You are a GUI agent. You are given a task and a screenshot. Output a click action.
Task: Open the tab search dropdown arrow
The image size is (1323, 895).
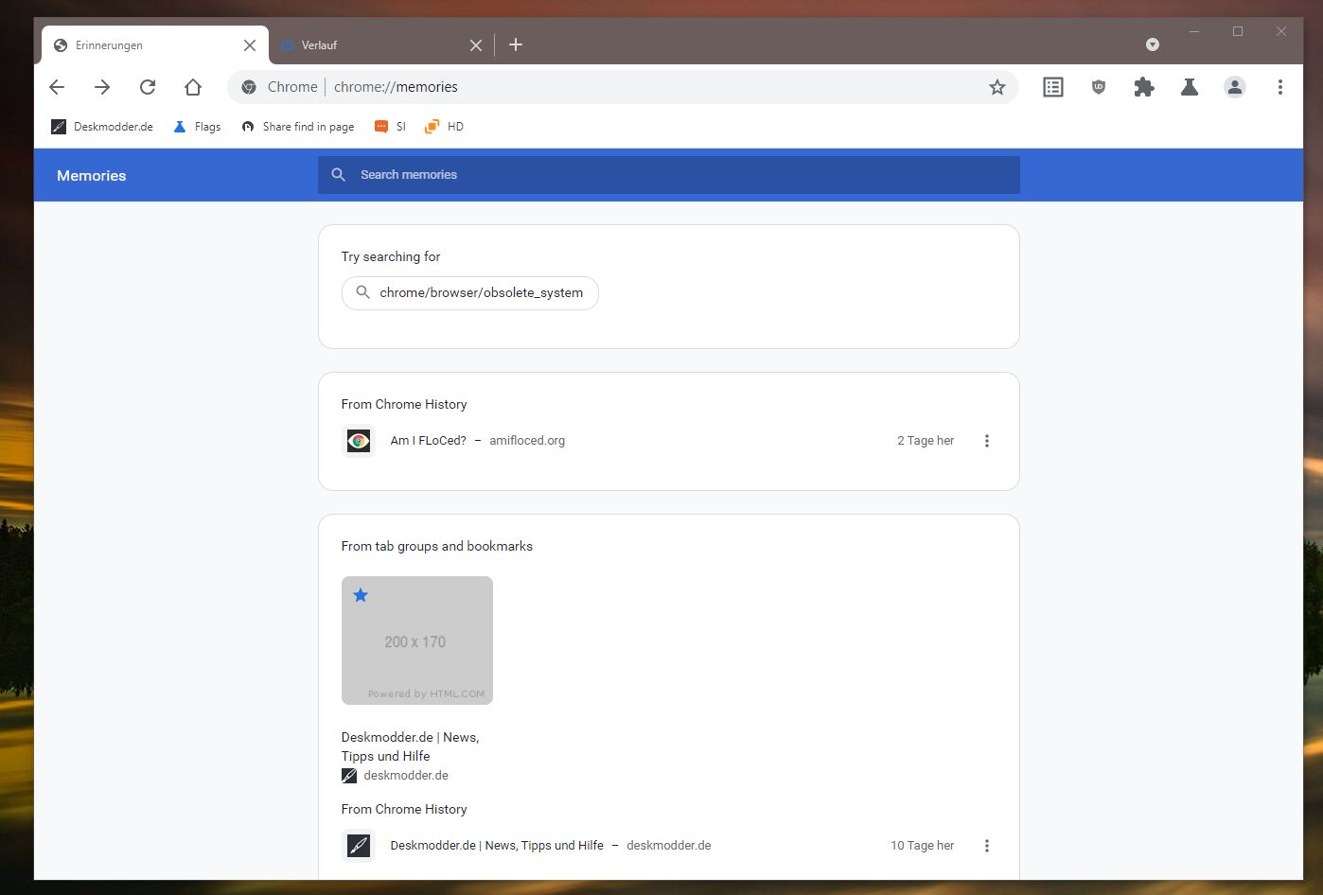[1153, 44]
